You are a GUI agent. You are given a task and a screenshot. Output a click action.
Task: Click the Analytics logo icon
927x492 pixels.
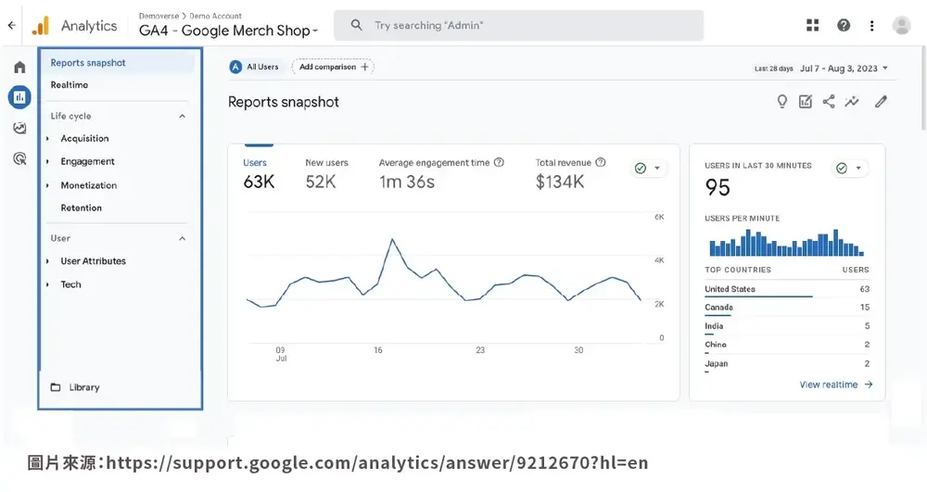pyautogui.click(x=41, y=25)
